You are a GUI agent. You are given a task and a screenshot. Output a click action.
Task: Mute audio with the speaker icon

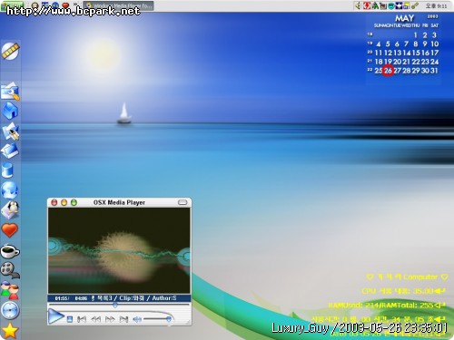[137, 319]
